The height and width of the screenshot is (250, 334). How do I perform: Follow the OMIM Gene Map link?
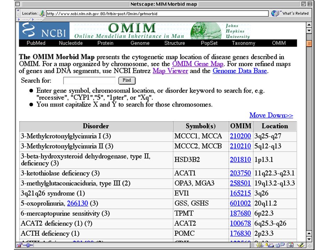click(198, 64)
